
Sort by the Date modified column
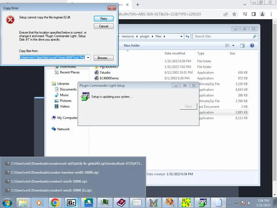[x=175, y=53]
